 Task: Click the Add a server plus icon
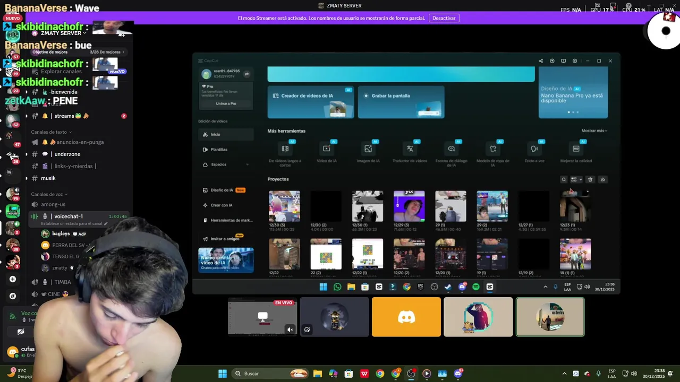point(13,279)
